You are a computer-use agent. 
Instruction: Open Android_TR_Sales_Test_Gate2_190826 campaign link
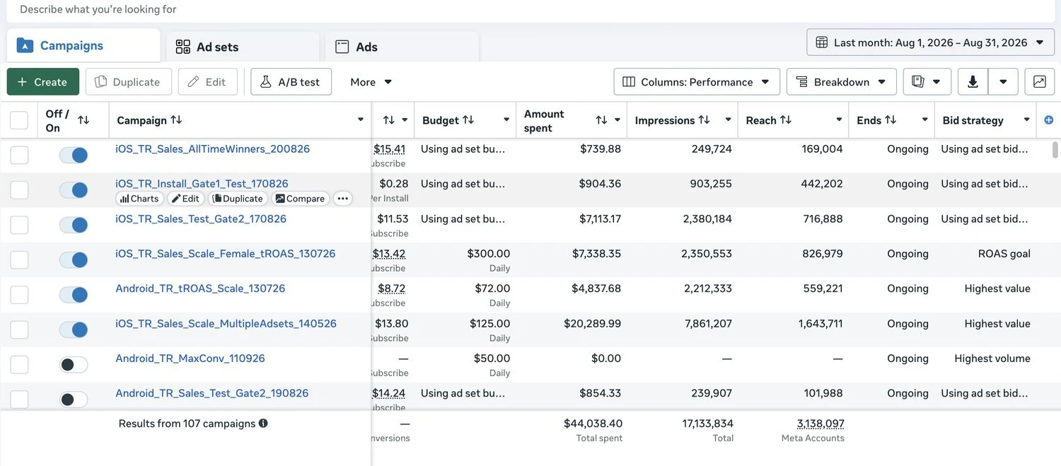(212, 393)
